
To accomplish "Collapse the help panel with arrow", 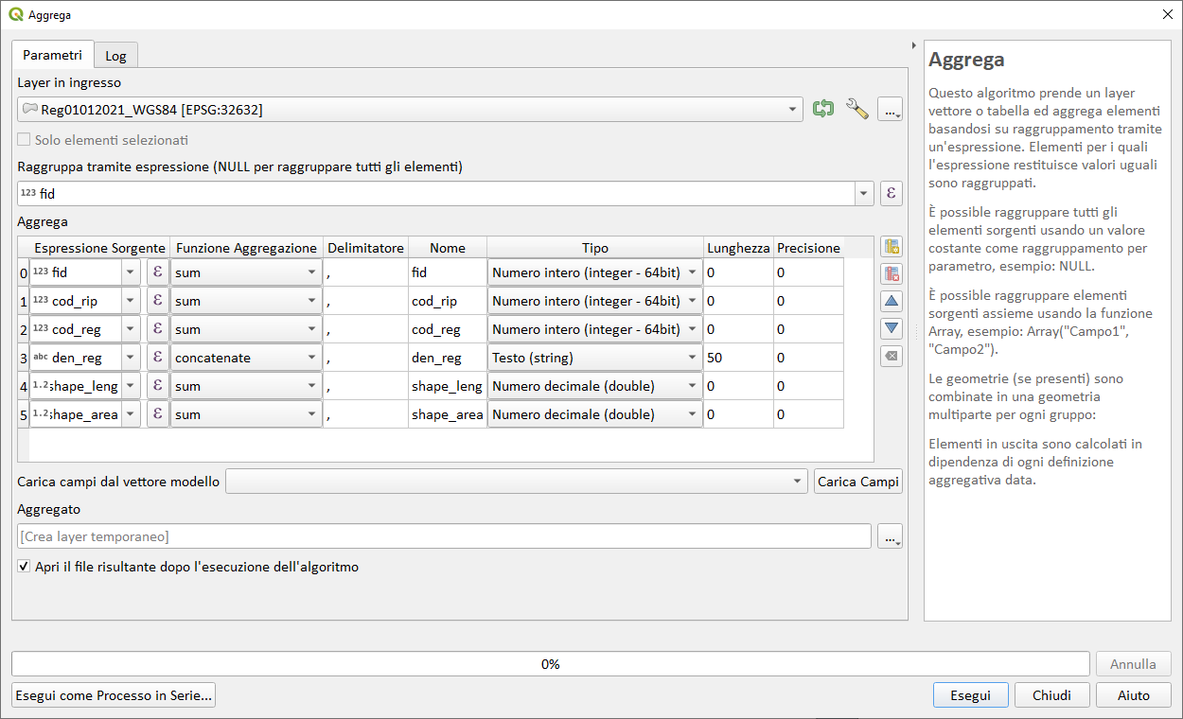I will (913, 45).
